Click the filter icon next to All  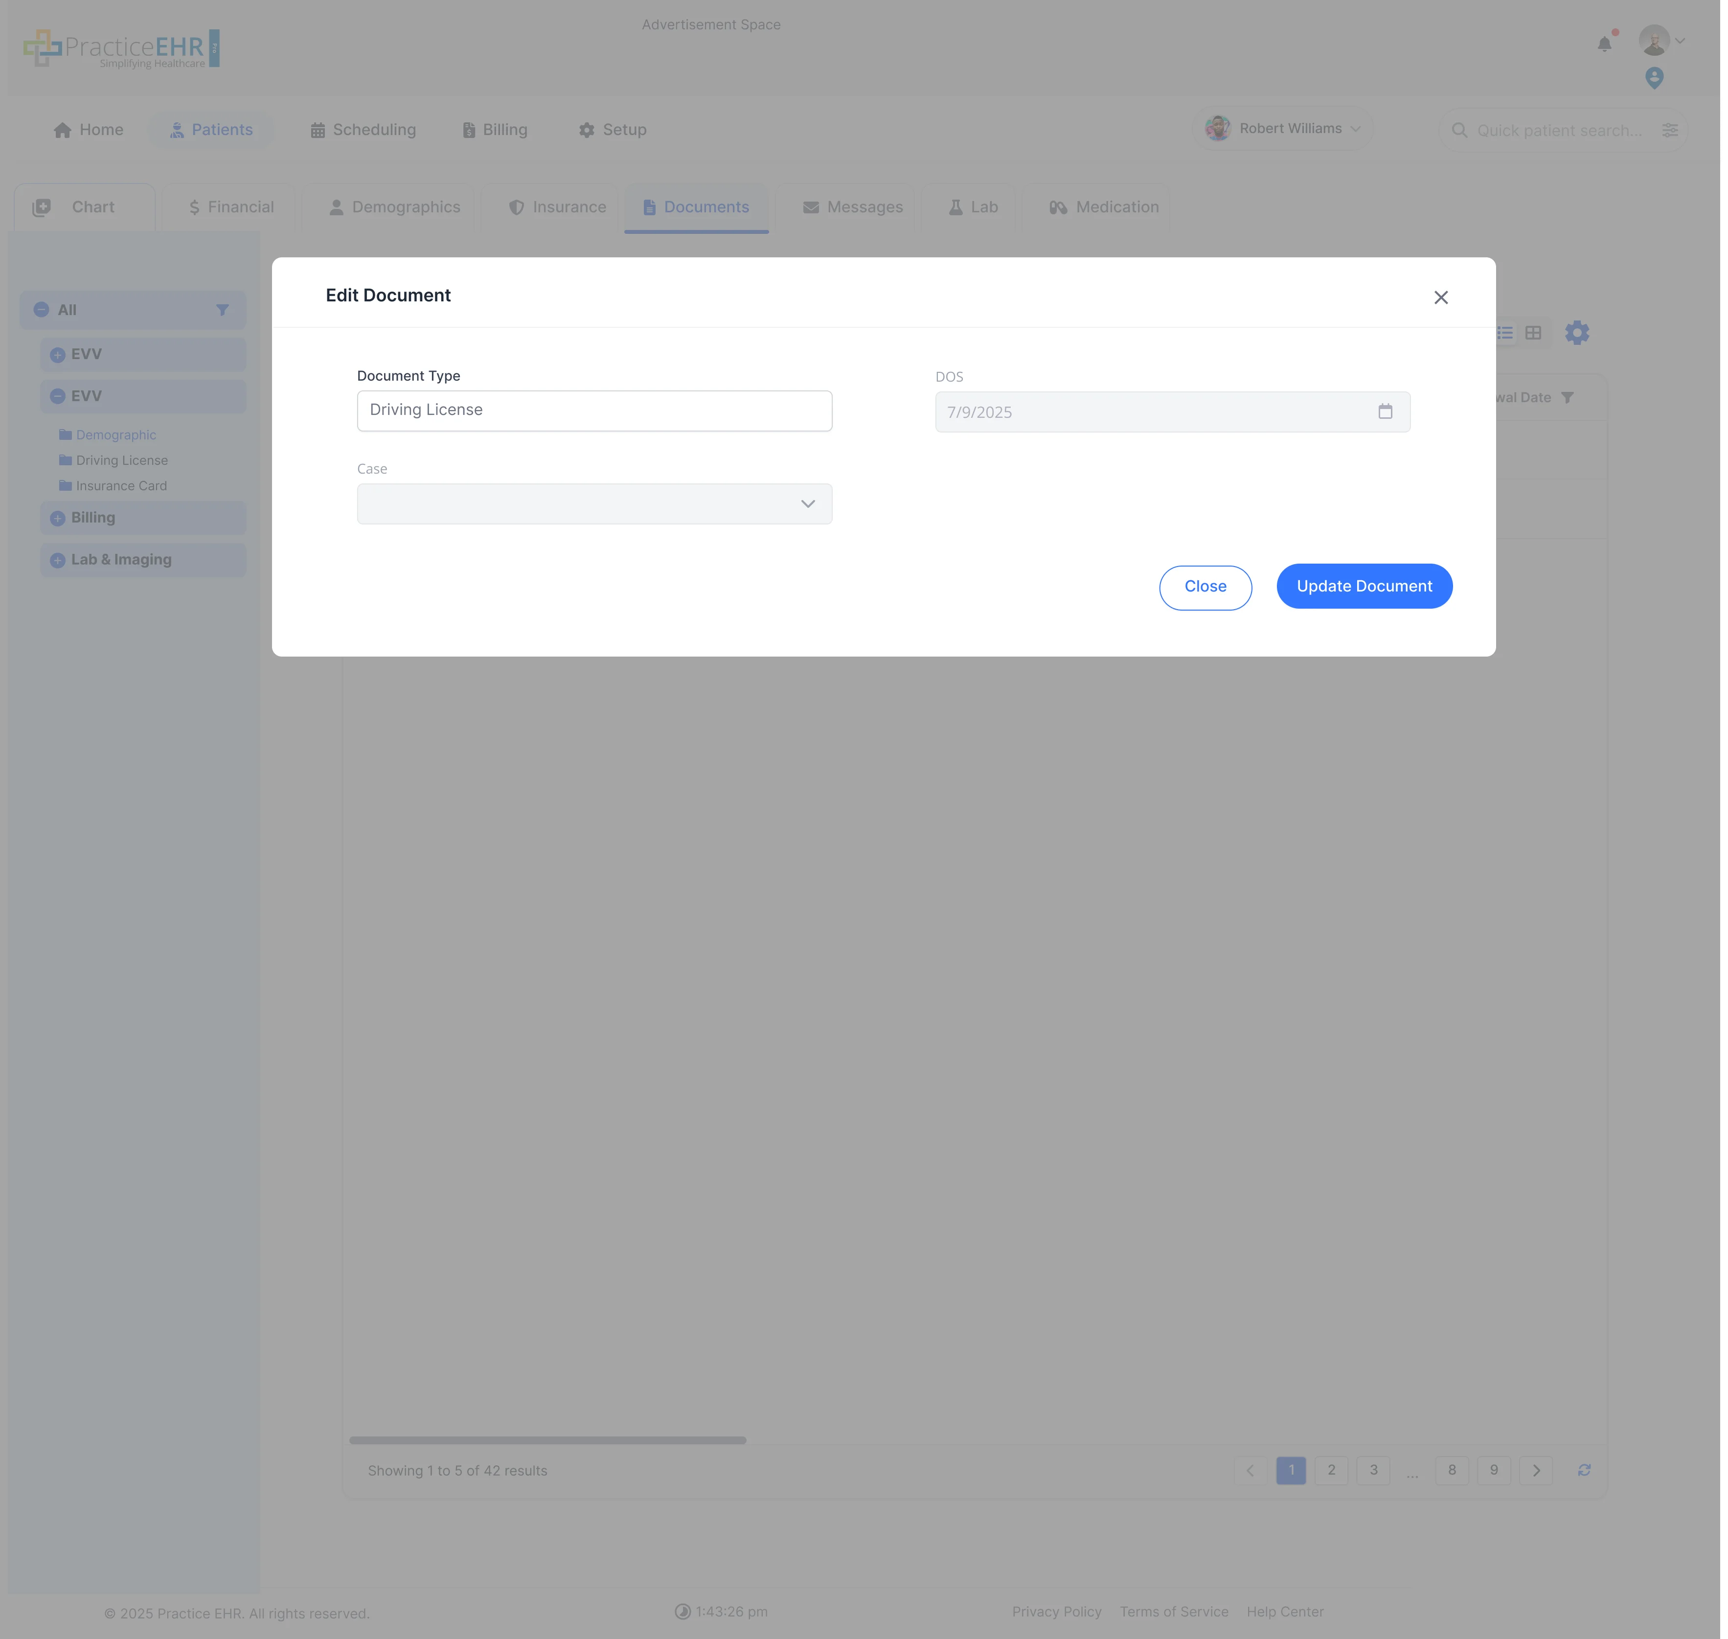click(x=222, y=310)
